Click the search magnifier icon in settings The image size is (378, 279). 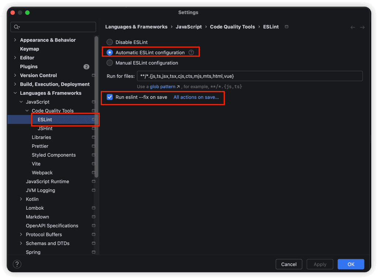(17, 27)
